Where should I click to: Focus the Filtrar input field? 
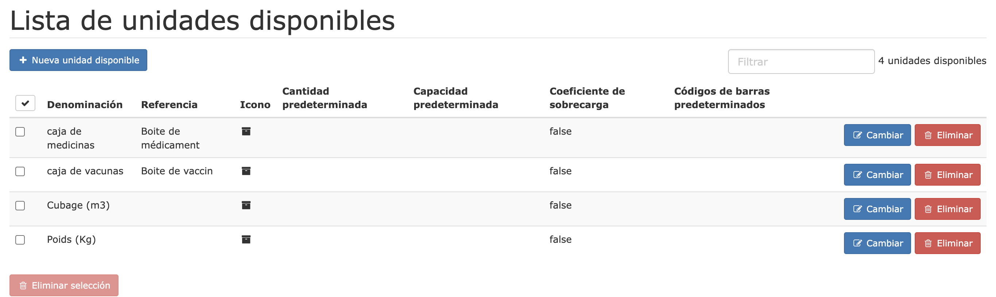pos(801,62)
